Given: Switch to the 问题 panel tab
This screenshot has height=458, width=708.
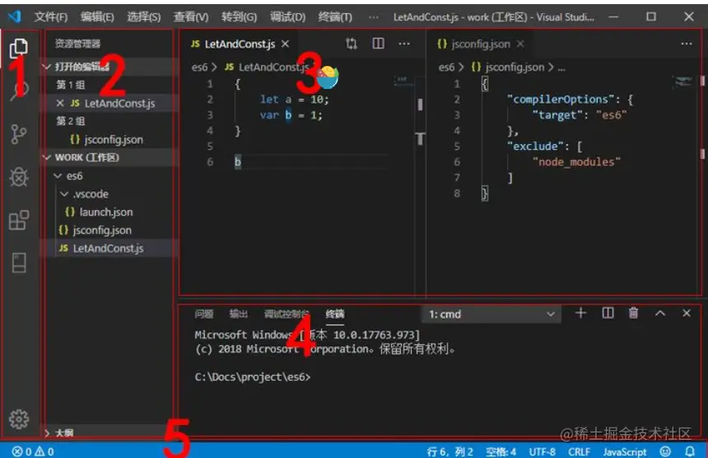Looking at the screenshot, I should (204, 314).
